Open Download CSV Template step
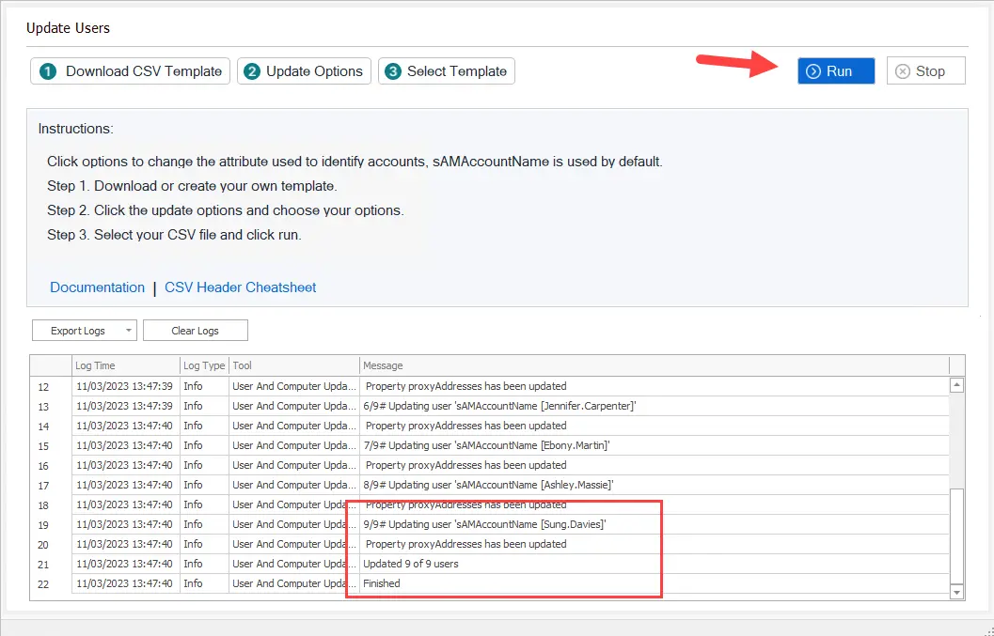Screen dimensions: 994x636 click(x=130, y=71)
